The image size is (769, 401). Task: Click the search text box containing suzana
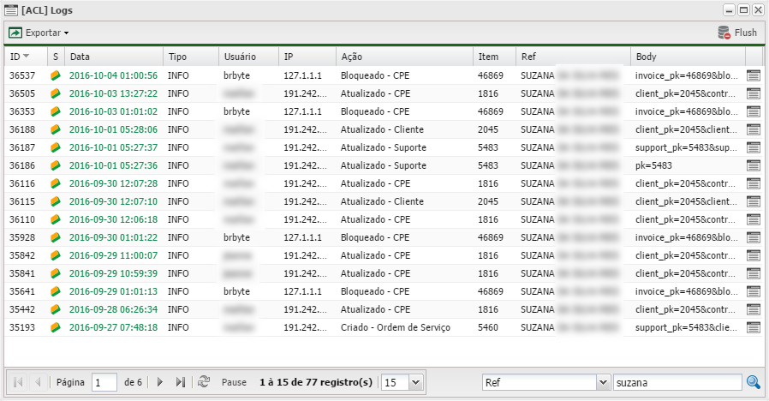677,382
